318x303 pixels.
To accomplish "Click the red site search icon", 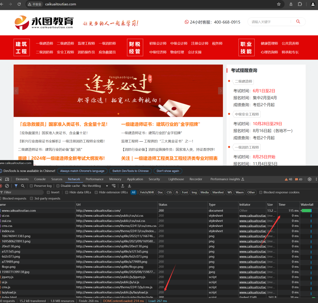I will [298, 21].
